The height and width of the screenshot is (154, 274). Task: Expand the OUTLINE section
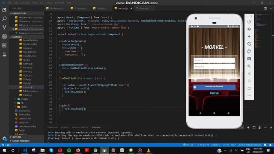coord(16,137)
